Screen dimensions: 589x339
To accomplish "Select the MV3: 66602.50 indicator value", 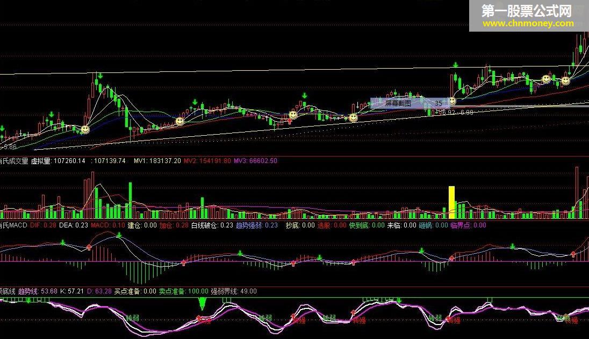I will pos(255,161).
